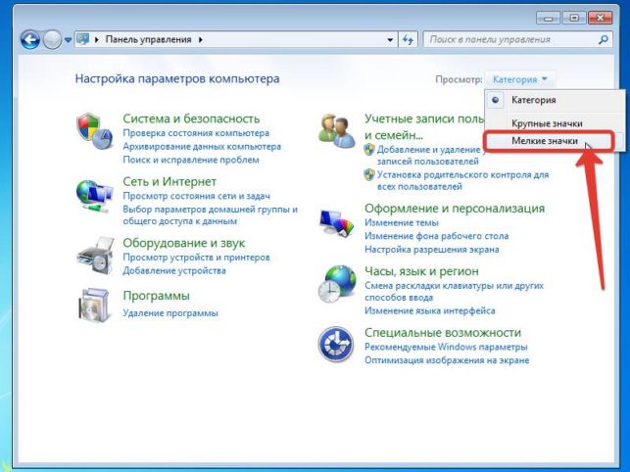Open Система и безопасность category
This screenshot has height=472, width=630.
[x=191, y=118]
